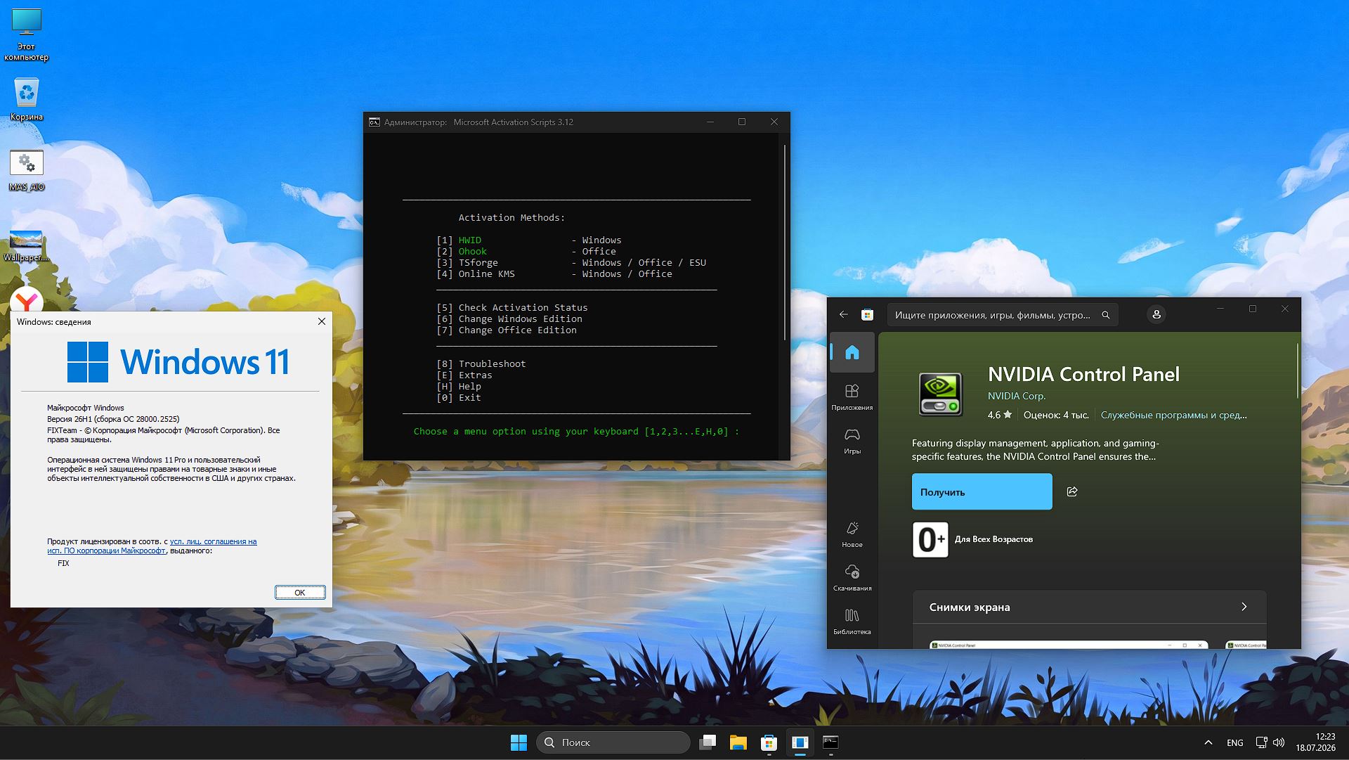Click the NVIDIA Control Panel app logo
This screenshot has width=1349, height=760.
pos(940,394)
